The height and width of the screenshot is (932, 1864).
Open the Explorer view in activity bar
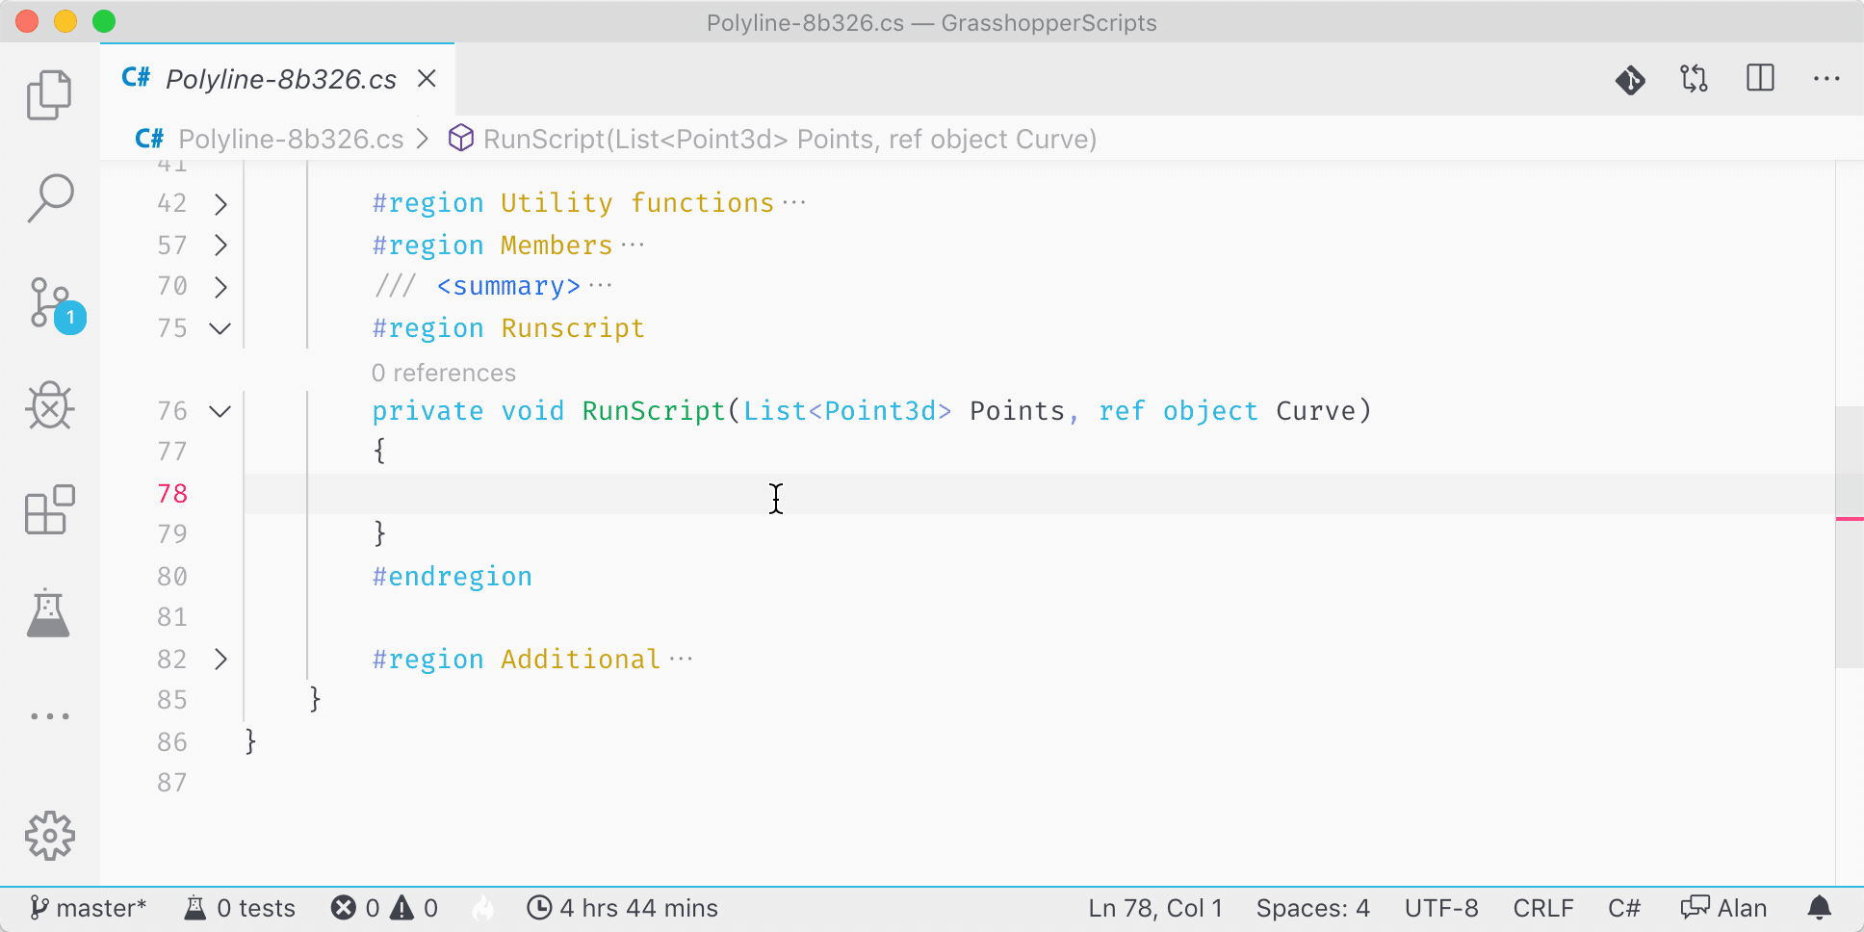(49, 94)
